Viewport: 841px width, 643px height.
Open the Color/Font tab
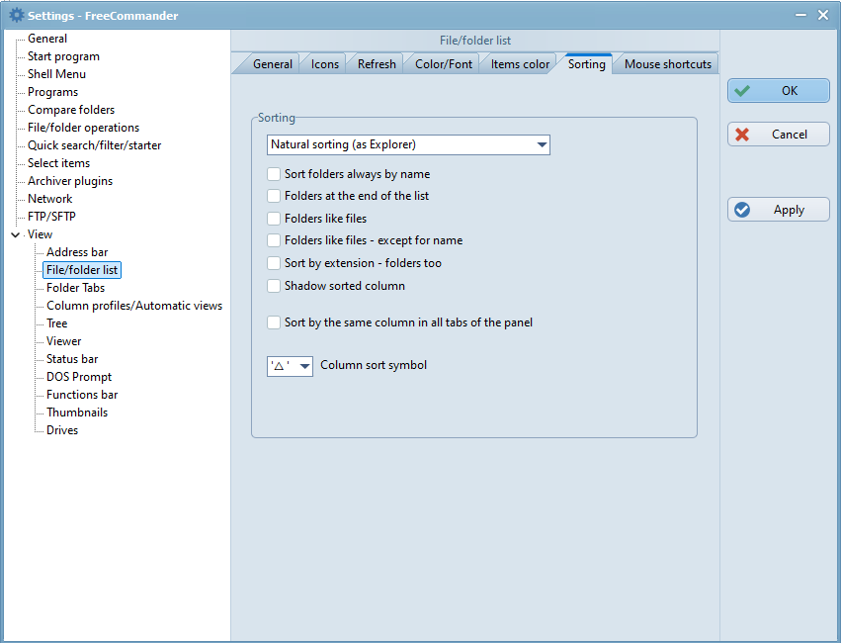click(x=444, y=64)
